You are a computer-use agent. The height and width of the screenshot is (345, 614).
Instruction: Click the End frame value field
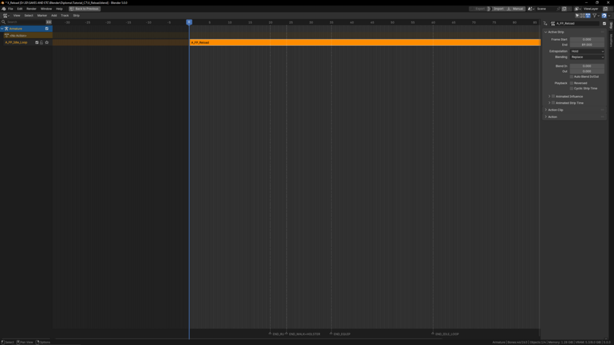coord(587,44)
